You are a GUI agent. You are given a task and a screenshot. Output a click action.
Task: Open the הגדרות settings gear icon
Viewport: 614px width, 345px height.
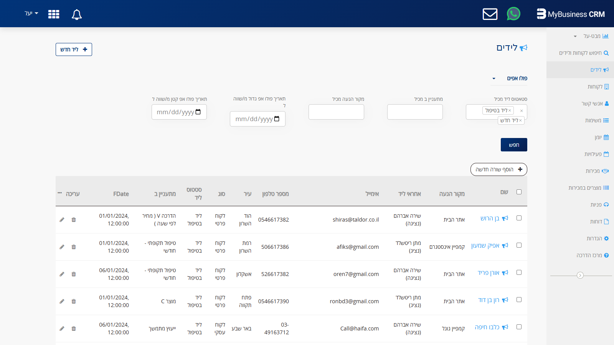click(x=606, y=238)
